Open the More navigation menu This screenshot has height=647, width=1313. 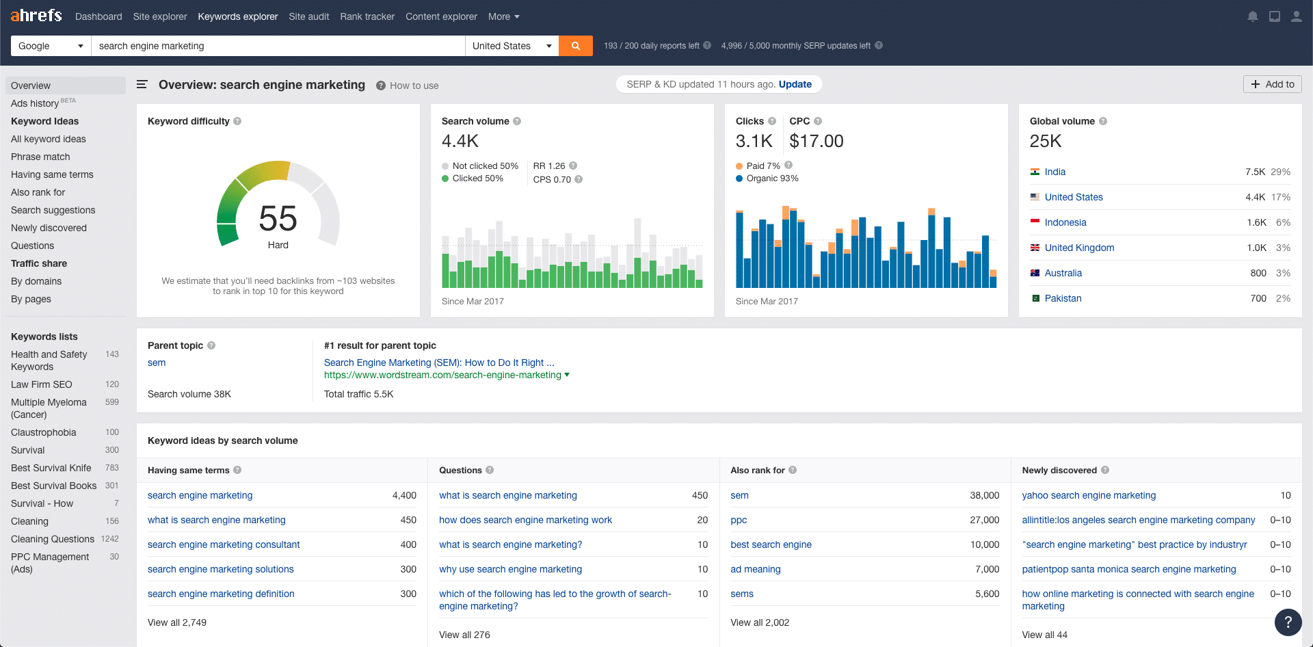tap(503, 16)
